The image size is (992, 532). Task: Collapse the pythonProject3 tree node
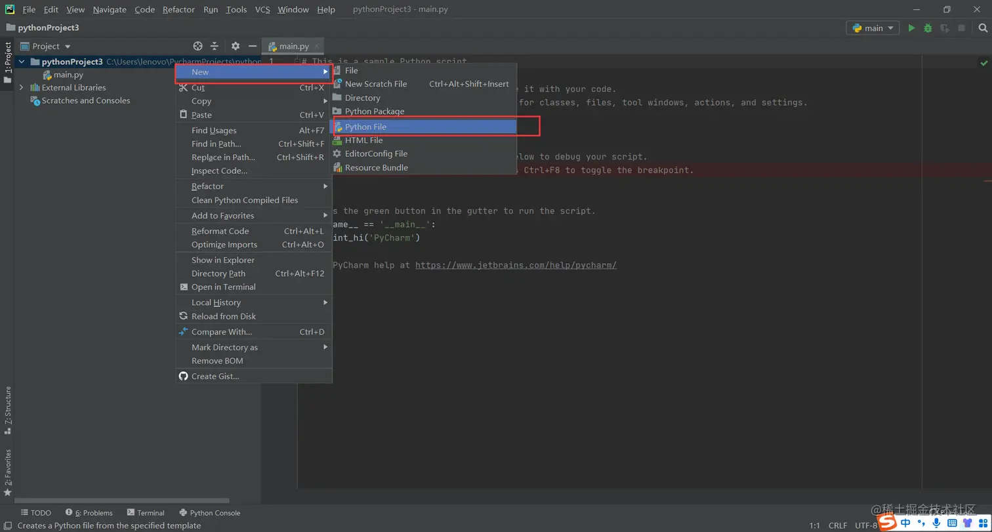click(x=22, y=62)
